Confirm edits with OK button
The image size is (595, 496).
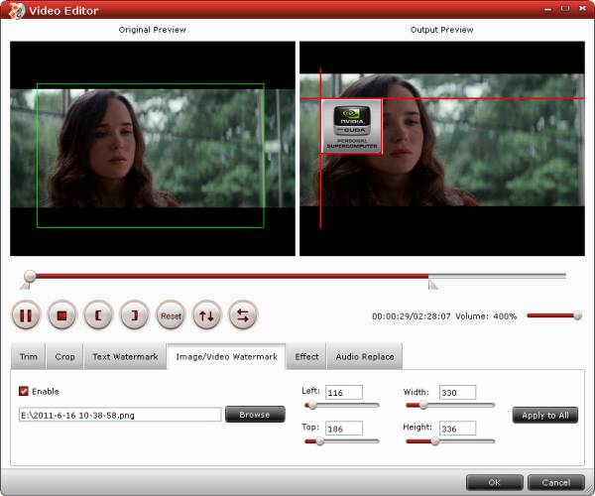tap(495, 482)
